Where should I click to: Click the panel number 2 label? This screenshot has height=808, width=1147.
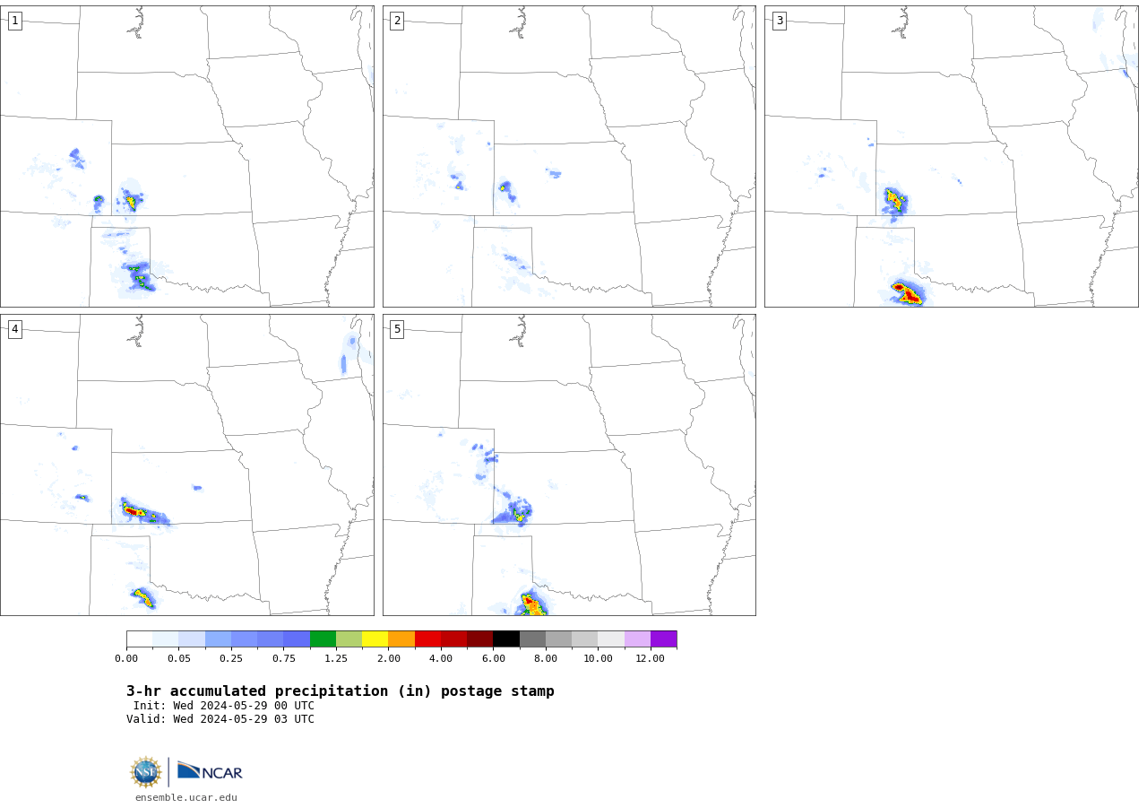point(397,21)
